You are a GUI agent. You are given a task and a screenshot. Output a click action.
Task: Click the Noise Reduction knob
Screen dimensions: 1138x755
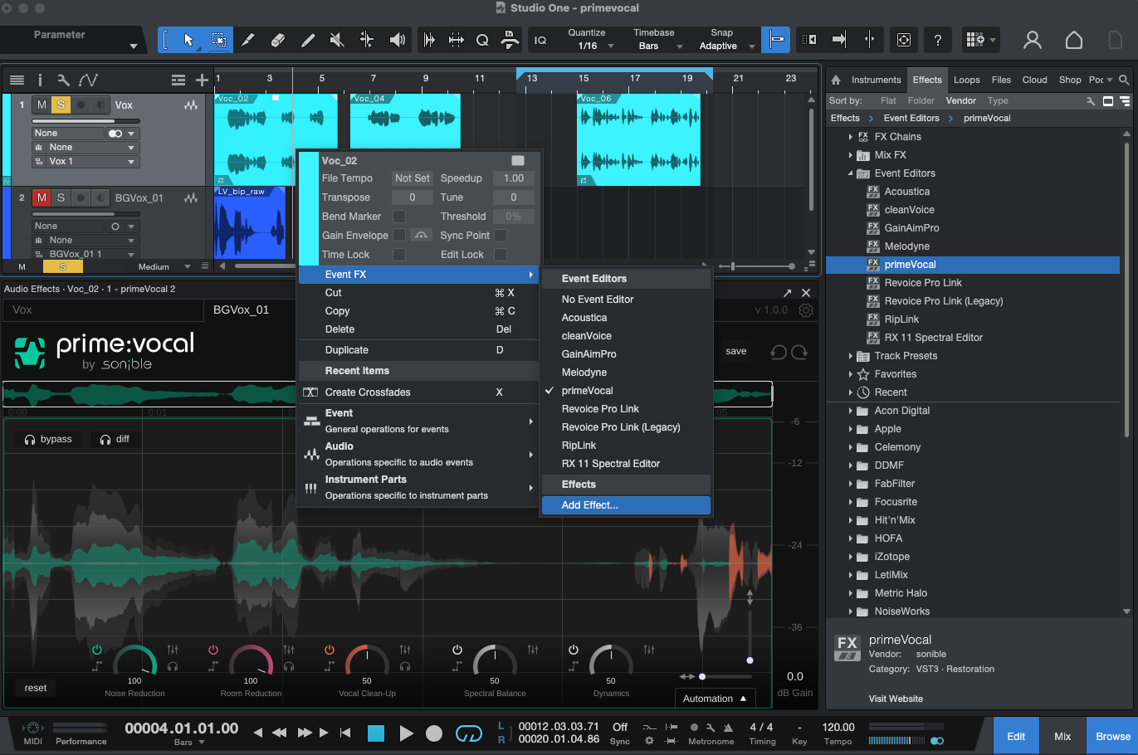tap(134, 661)
